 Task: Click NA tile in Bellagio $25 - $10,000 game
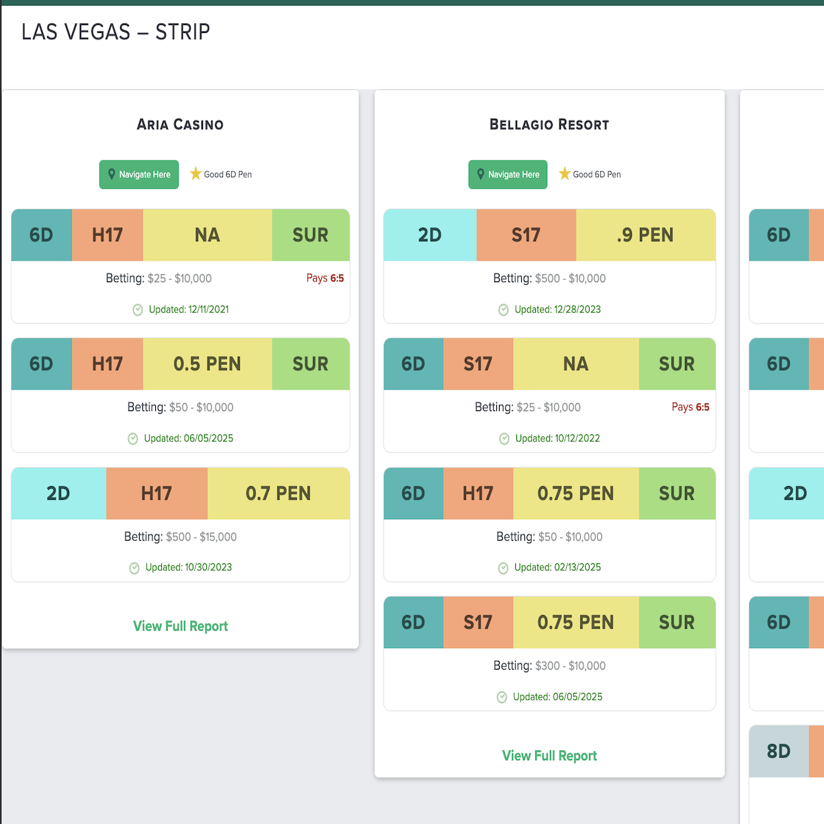(x=576, y=364)
